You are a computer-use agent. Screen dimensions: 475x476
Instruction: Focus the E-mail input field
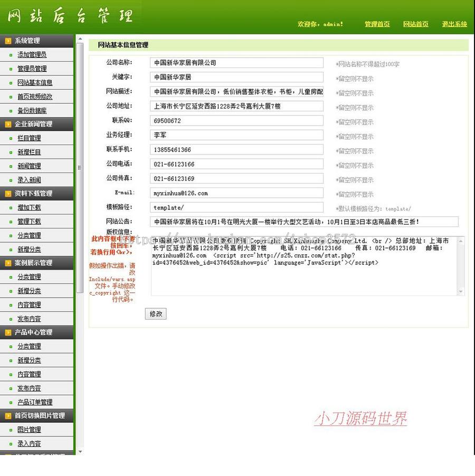coord(237,193)
